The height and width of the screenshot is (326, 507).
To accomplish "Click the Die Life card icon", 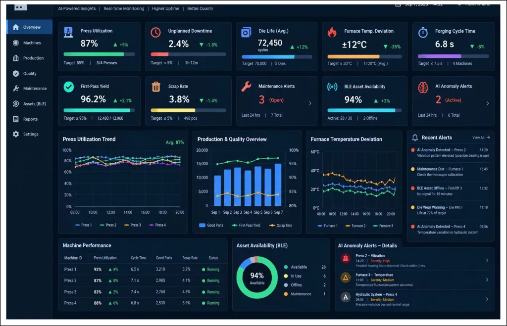I will (246, 32).
